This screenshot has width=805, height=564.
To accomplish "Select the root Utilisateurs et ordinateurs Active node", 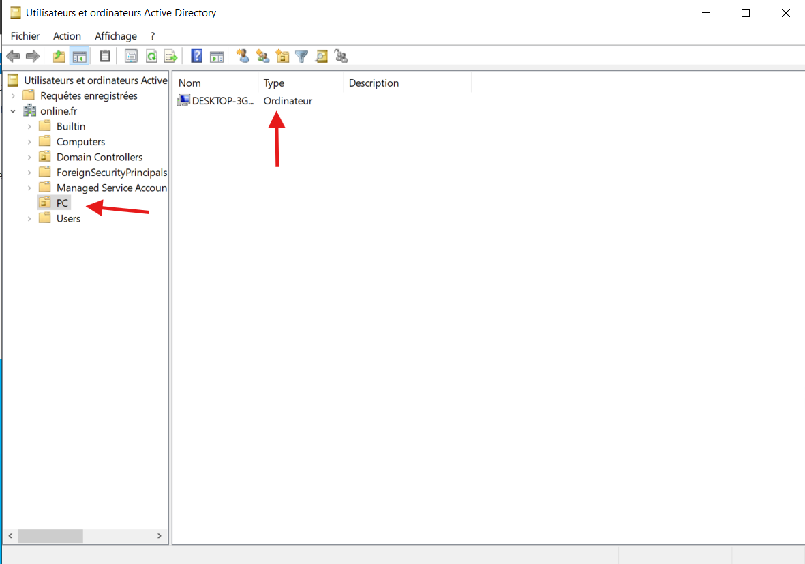I will pos(95,80).
